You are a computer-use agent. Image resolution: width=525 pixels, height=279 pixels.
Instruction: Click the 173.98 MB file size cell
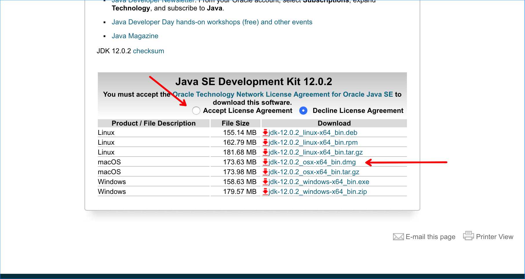[x=236, y=172]
